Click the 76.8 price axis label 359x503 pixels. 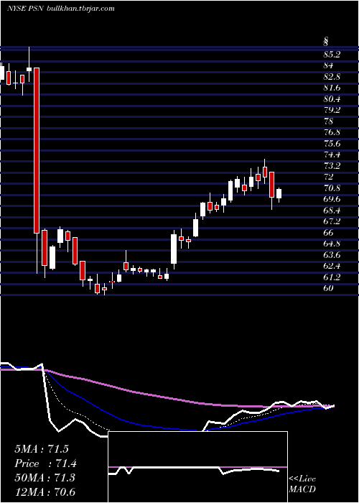click(x=332, y=132)
